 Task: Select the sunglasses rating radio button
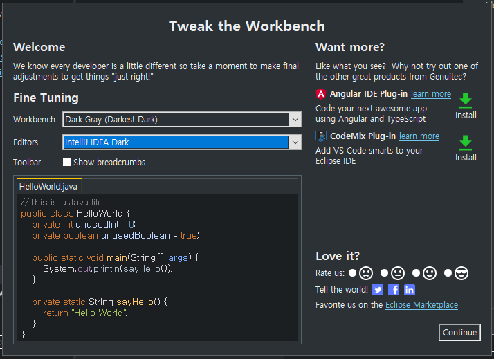coord(448,273)
